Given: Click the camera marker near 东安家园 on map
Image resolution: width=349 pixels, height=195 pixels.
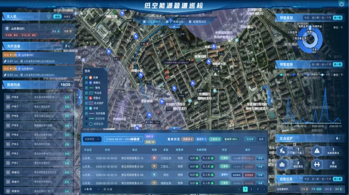Looking at the screenshot, I should click(x=162, y=102).
